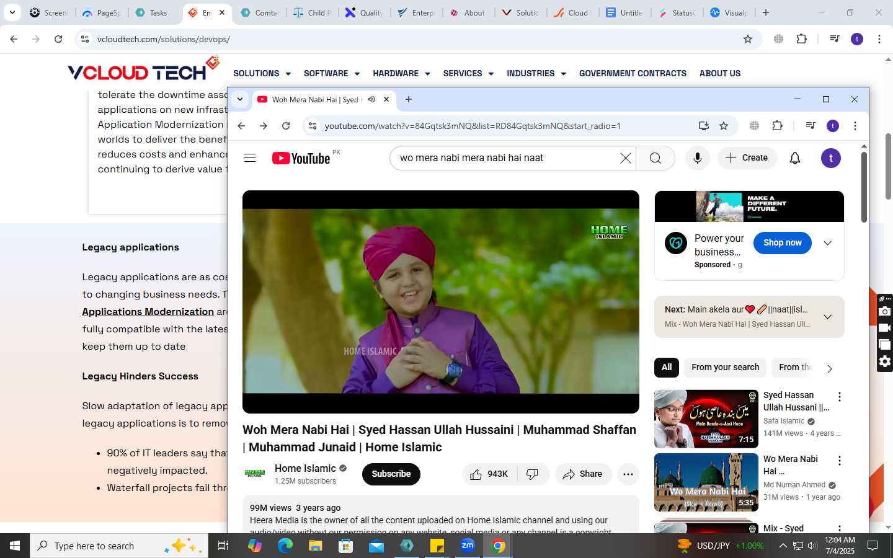Open a new tab in the YouTube window
This screenshot has height=558, width=893.
tap(409, 99)
